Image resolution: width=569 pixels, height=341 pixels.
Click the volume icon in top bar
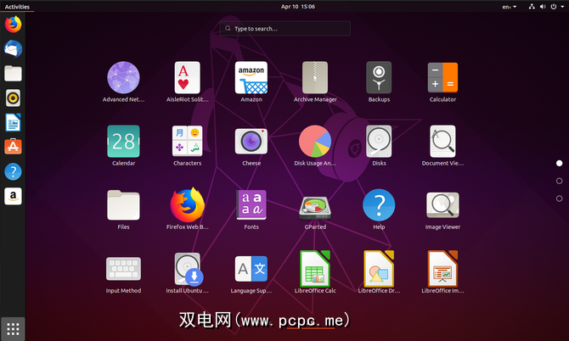pos(543,7)
